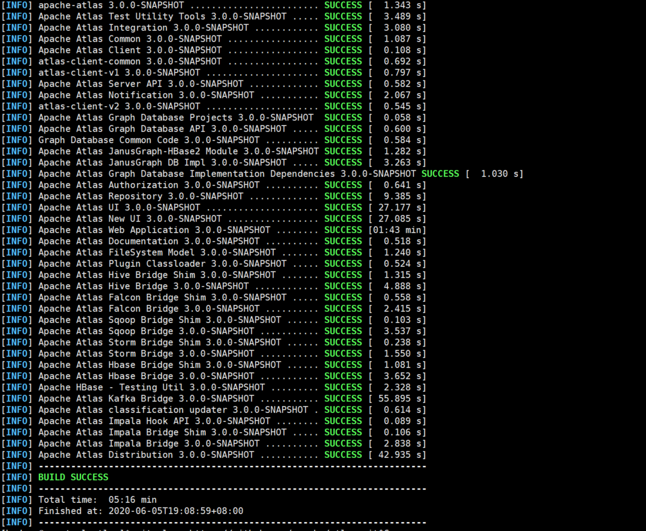Click 'Apache Atlas FileSystem Model' text

click(116, 253)
